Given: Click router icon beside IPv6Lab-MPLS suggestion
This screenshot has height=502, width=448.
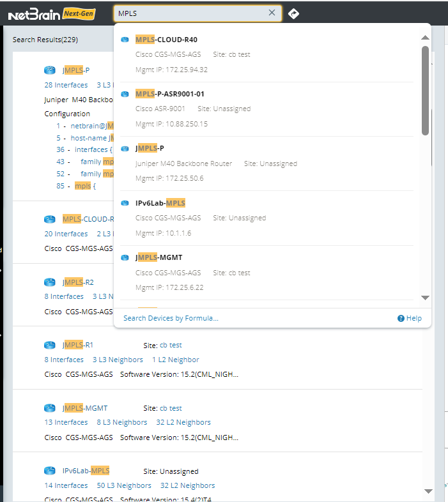Looking at the screenshot, I should (125, 203).
